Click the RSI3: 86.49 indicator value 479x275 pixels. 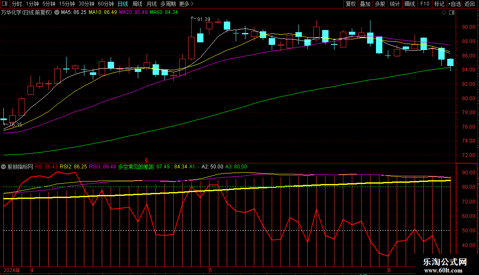(103, 167)
